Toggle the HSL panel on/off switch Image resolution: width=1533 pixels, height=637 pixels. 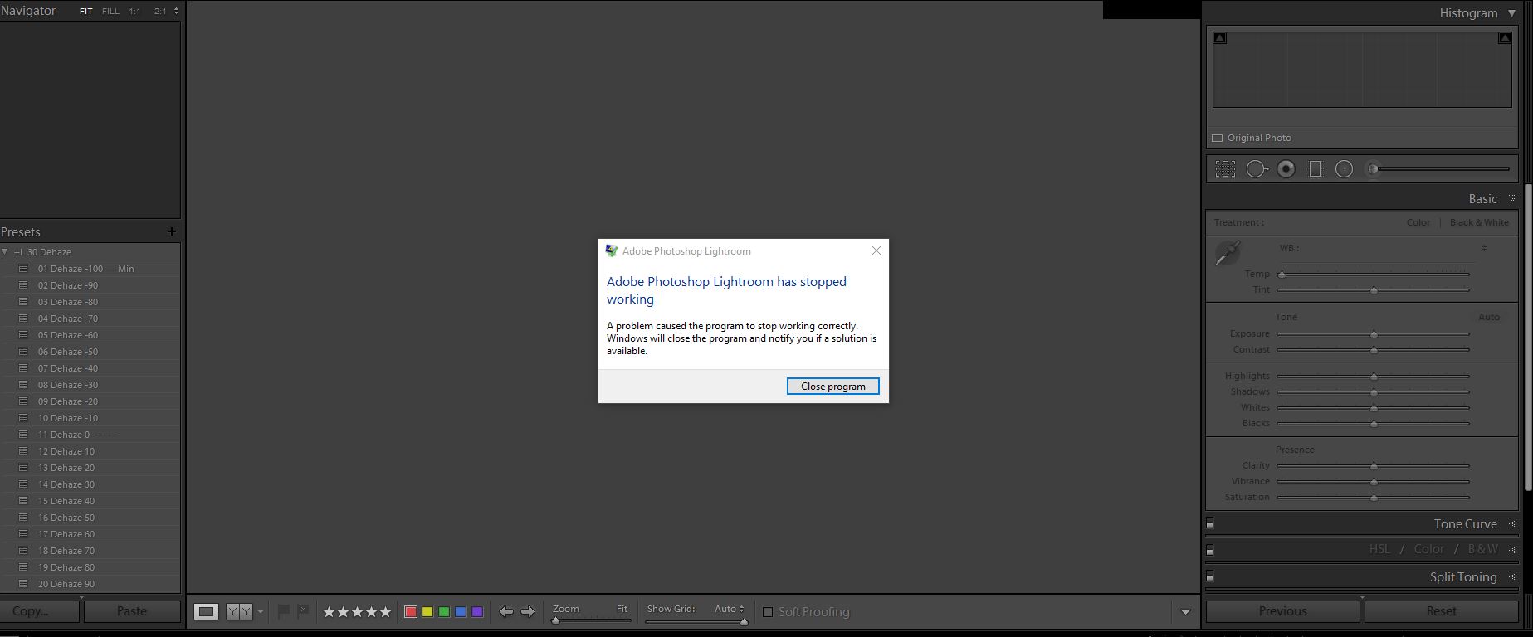pos(1210,550)
